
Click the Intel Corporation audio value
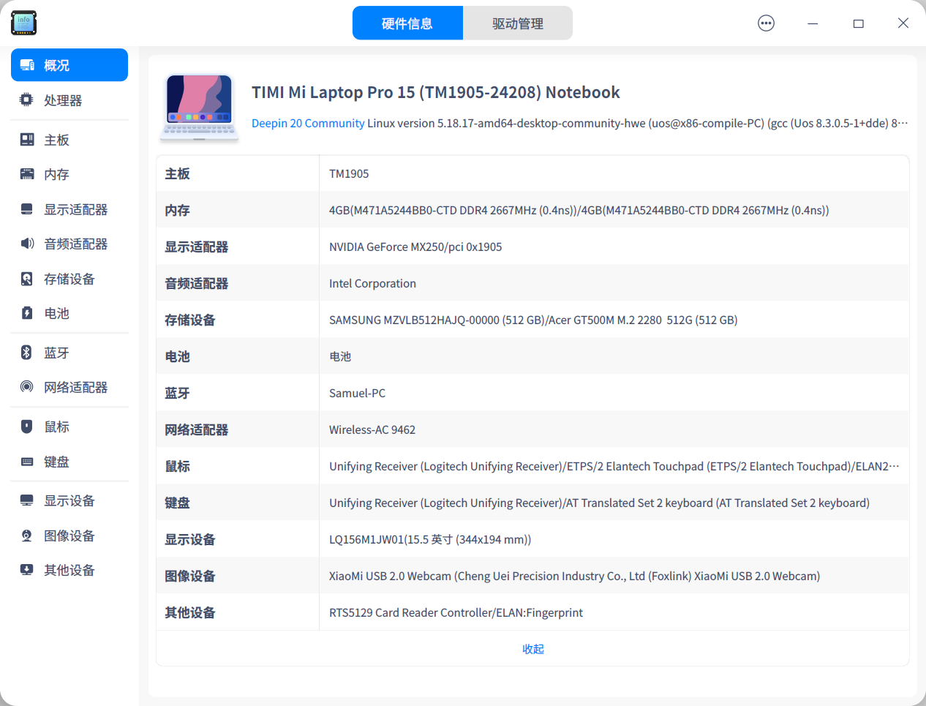click(x=372, y=283)
